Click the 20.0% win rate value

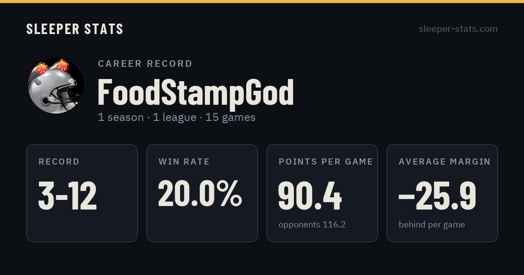click(200, 193)
